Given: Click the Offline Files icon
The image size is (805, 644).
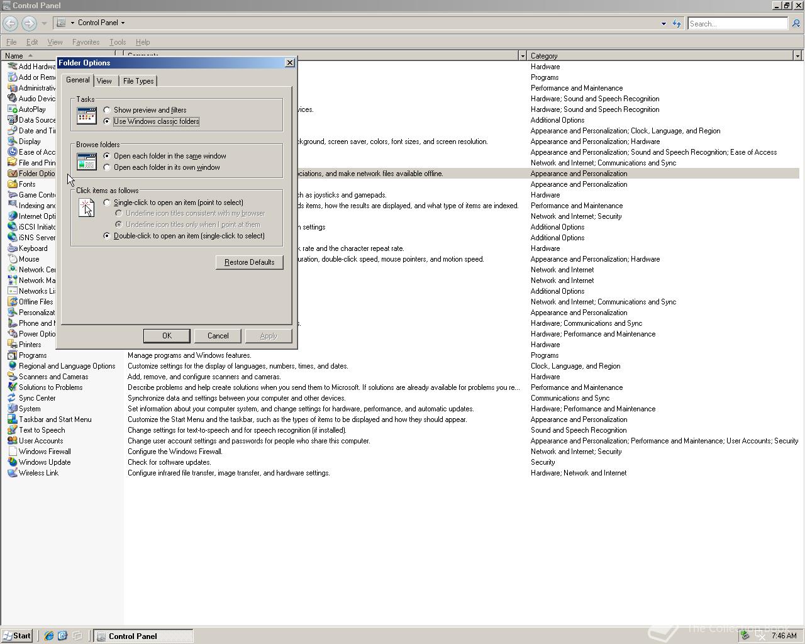Looking at the screenshot, I should (x=12, y=302).
